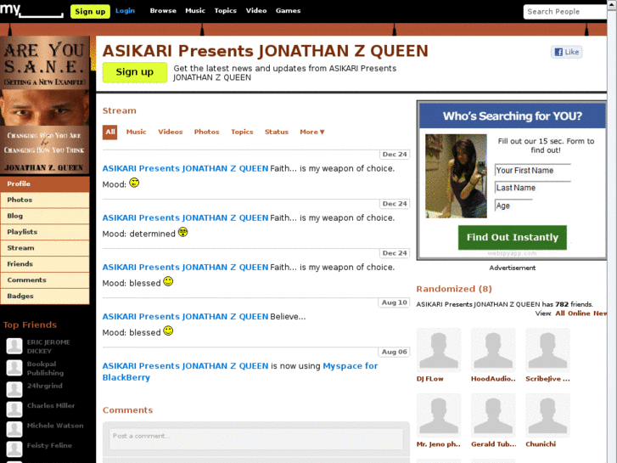Click the woman's photo in the advertisement
The width and height of the screenshot is (617, 463).
point(456,176)
